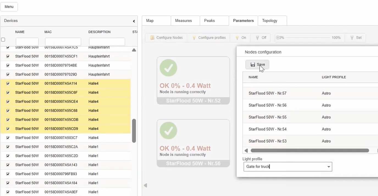Viewport: 378px width, 196px height.
Task: Click the dimming slider track
Action: click(x=308, y=38)
